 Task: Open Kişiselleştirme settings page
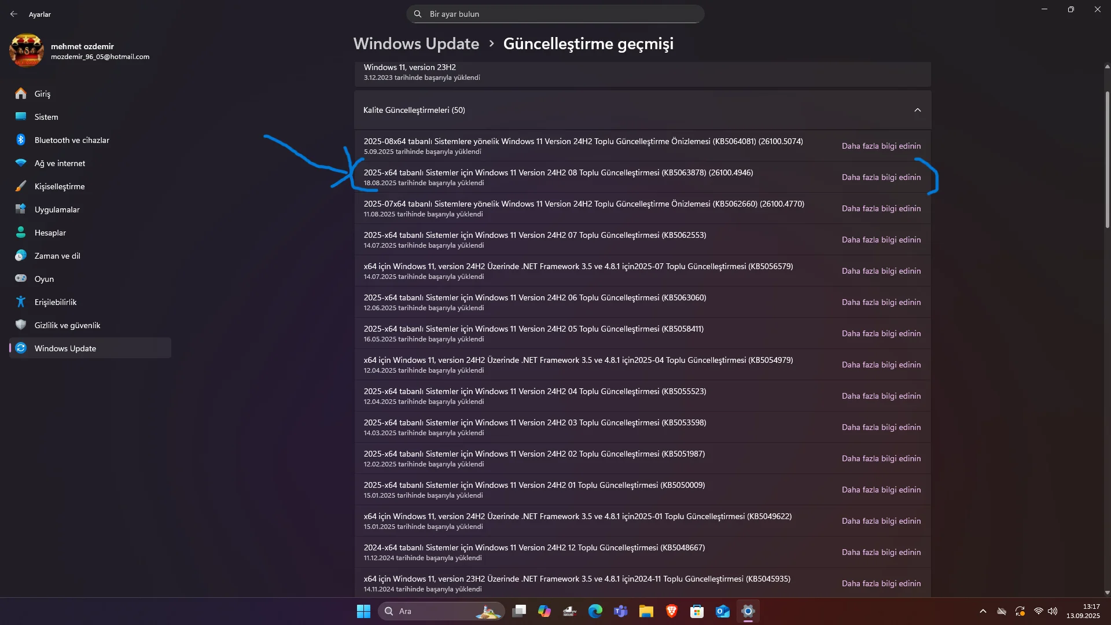tap(59, 186)
